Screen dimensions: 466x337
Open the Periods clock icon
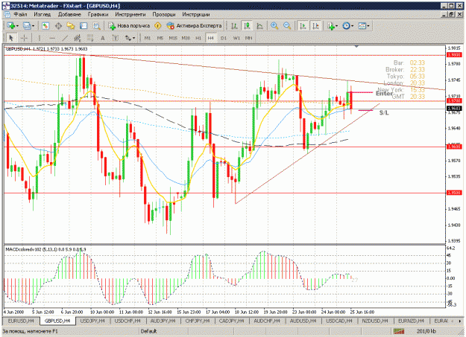[x=346, y=26]
